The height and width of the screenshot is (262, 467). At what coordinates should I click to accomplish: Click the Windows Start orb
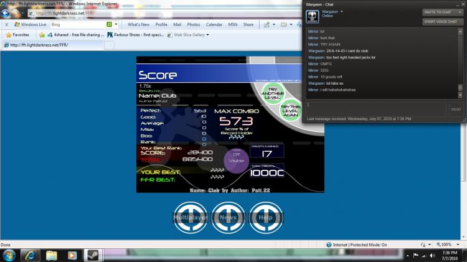[x=9, y=255]
